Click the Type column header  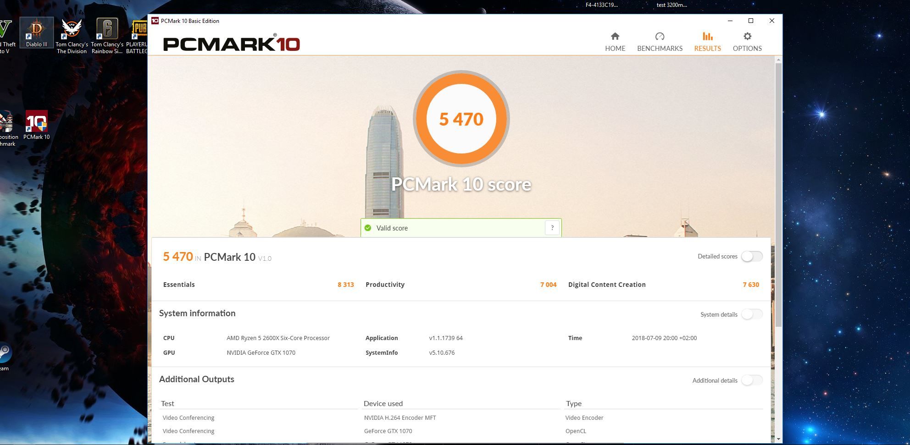pyautogui.click(x=574, y=404)
